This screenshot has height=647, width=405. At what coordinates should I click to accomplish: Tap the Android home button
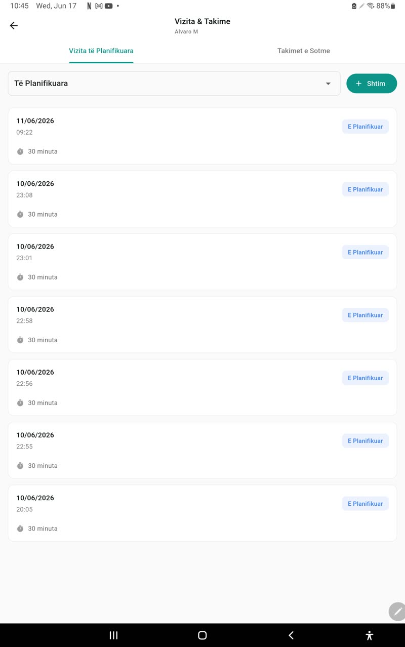(202, 635)
